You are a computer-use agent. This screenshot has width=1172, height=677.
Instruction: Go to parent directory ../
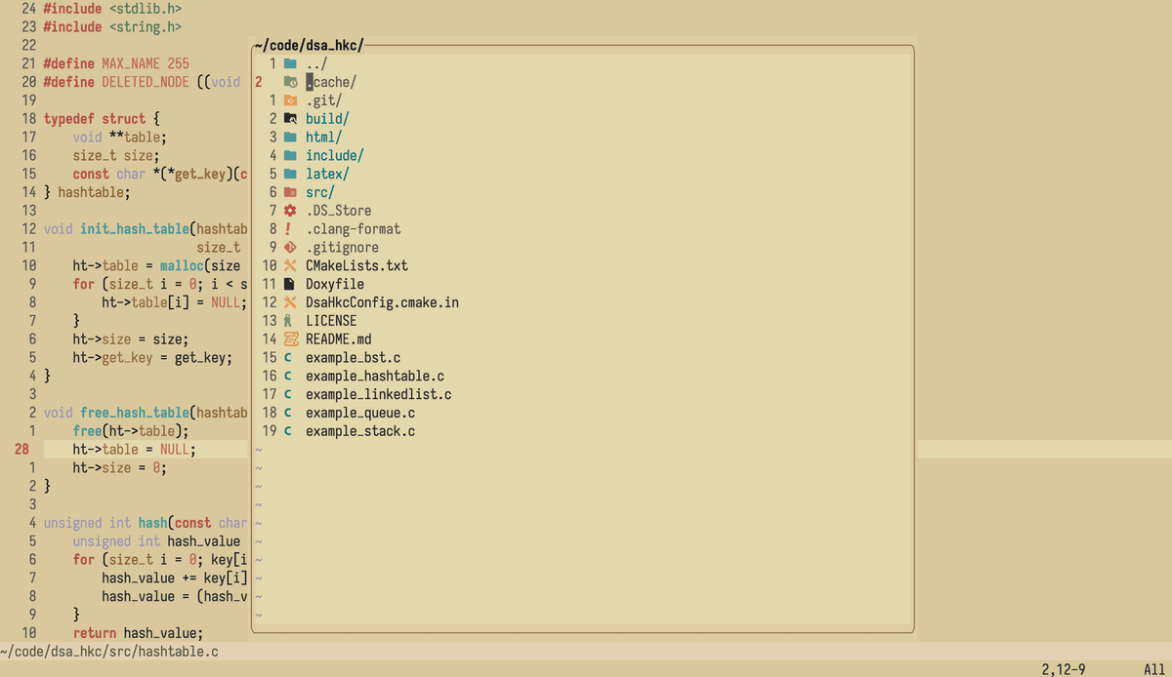[x=315, y=64]
